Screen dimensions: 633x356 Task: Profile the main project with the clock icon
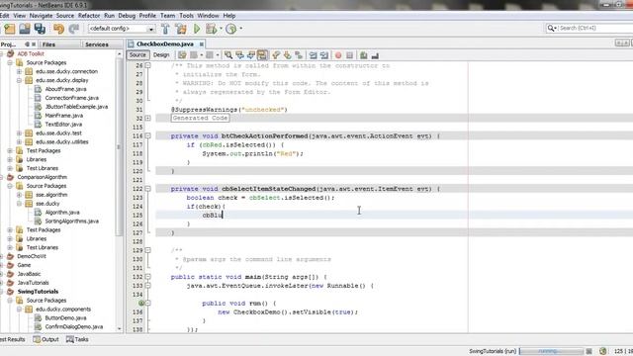coord(230,29)
